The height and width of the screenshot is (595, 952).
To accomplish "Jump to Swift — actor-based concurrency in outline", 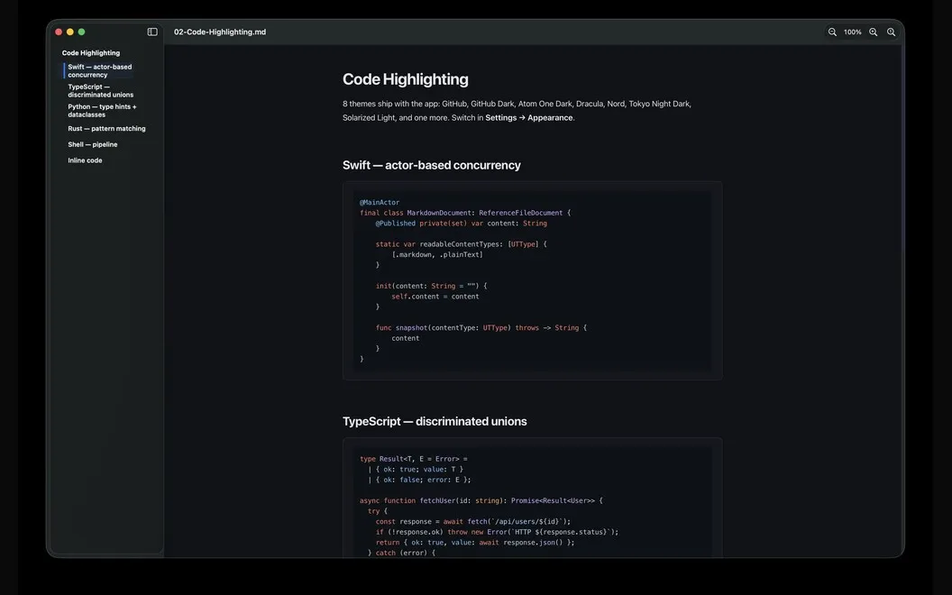I will (99, 70).
